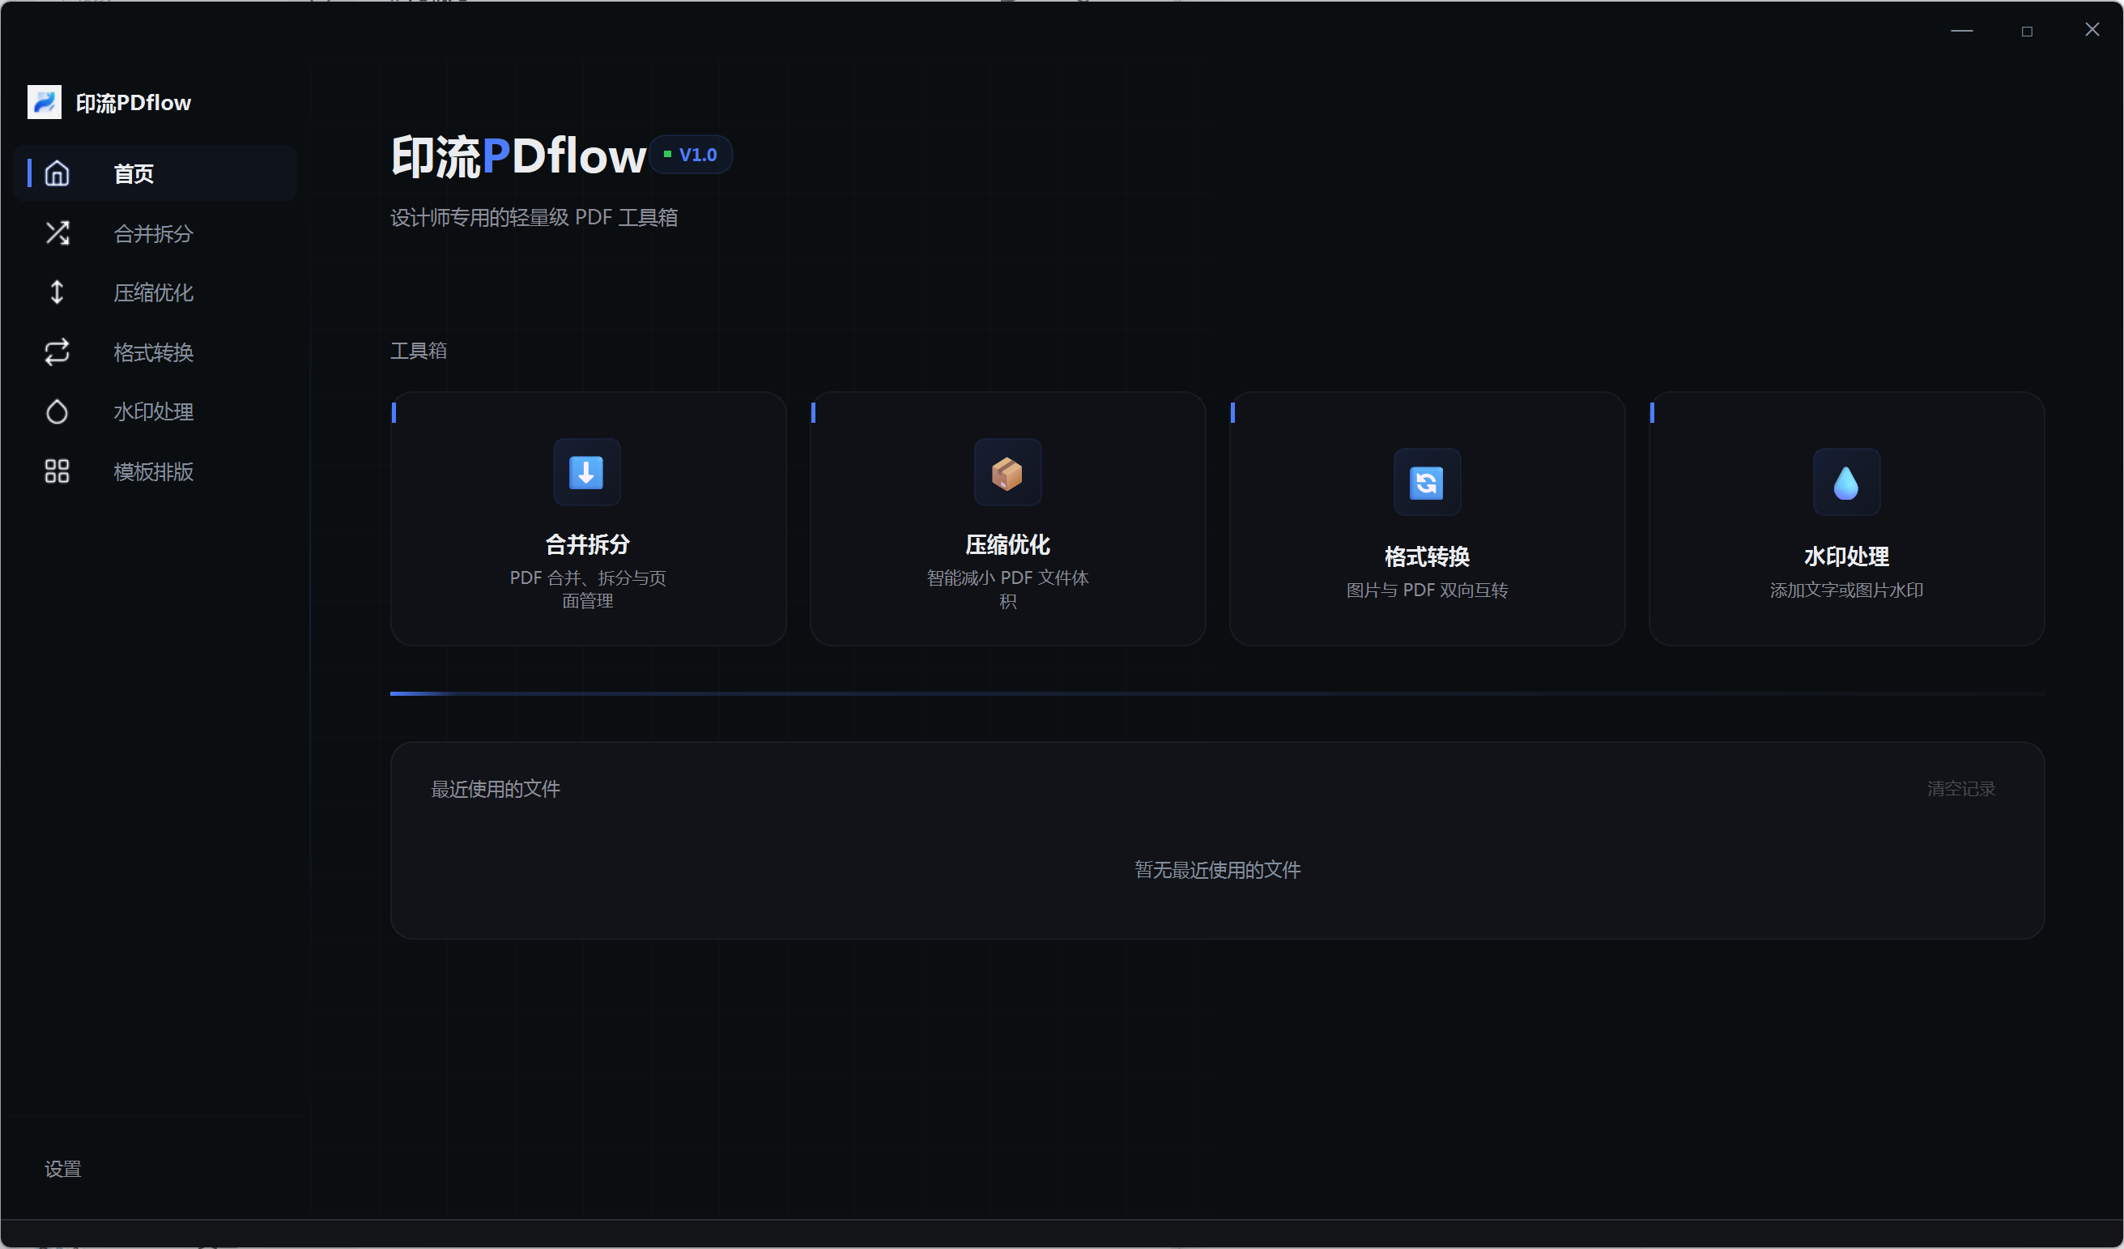This screenshot has width=2124, height=1249.
Task: Click 印流PDflow app name in sidebar
Action: 133,103
